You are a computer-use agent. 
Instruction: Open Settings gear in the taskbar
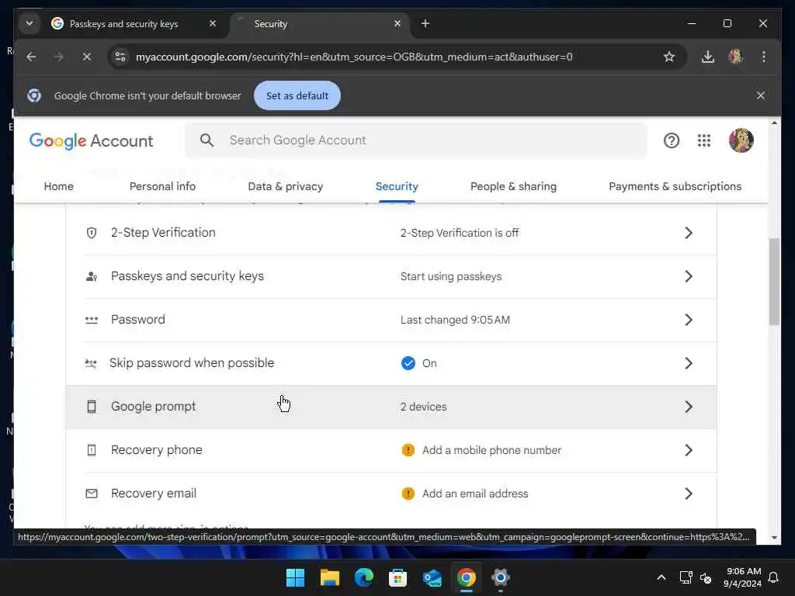(501, 577)
